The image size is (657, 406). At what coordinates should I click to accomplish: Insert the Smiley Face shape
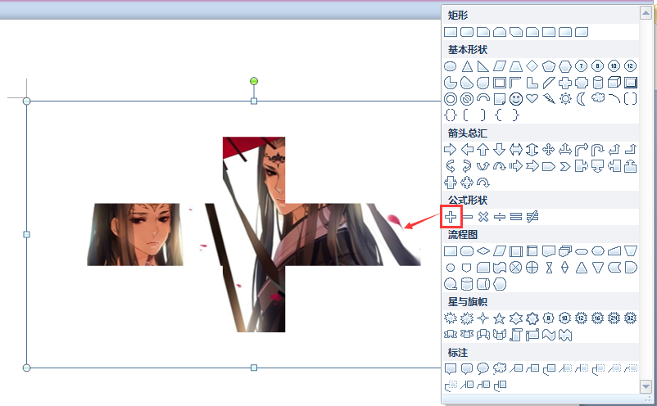516,99
